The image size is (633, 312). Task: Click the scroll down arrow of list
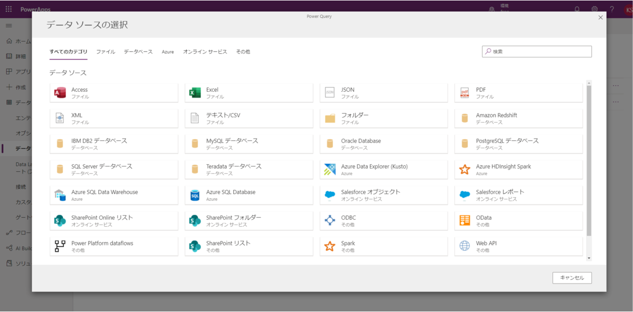pyautogui.click(x=589, y=258)
